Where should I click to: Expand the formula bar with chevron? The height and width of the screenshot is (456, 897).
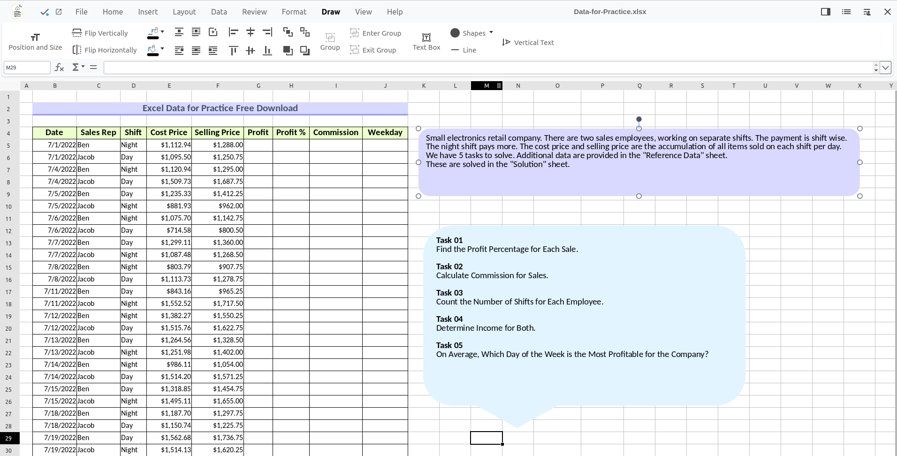click(x=885, y=68)
